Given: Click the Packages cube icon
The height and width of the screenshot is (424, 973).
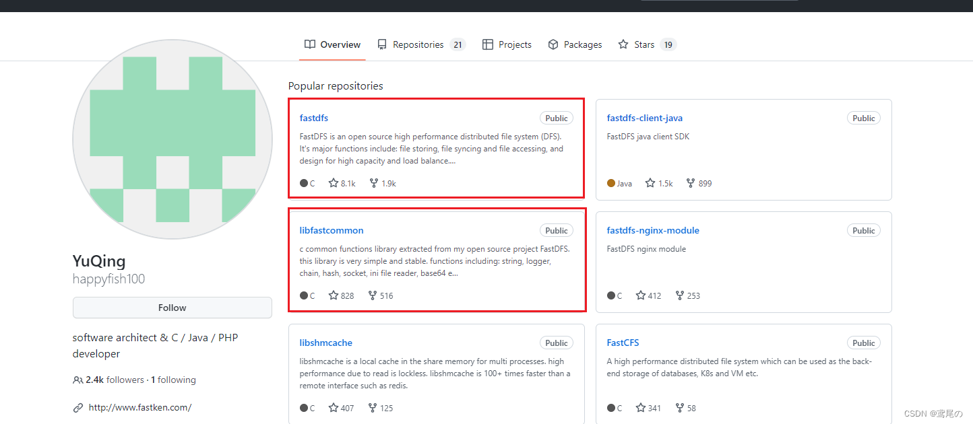Looking at the screenshot, I should 553,44.
